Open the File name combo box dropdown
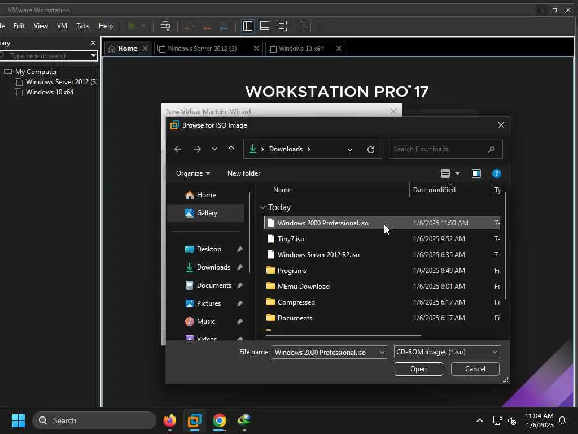Viewport: 578px width, 434px height. coord(382,353)
